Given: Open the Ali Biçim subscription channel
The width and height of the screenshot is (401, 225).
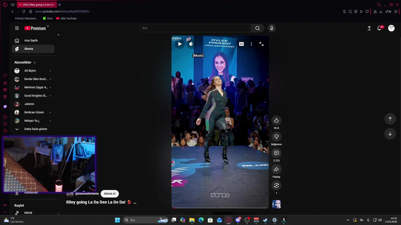Looking at the screenshot, I should point(33,71).
